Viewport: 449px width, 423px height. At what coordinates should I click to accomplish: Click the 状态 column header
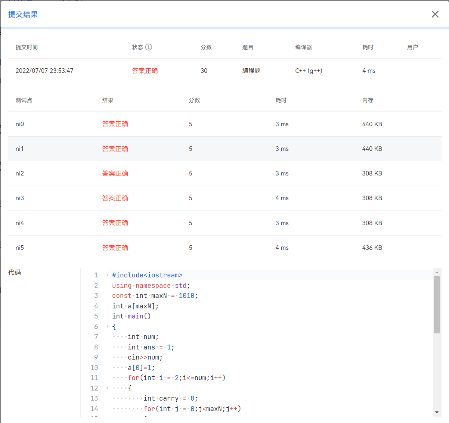tap(137, 47)
